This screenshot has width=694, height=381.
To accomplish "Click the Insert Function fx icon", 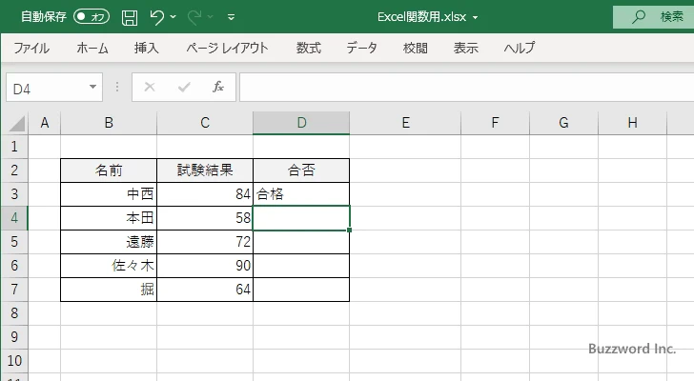I will 218,87.
